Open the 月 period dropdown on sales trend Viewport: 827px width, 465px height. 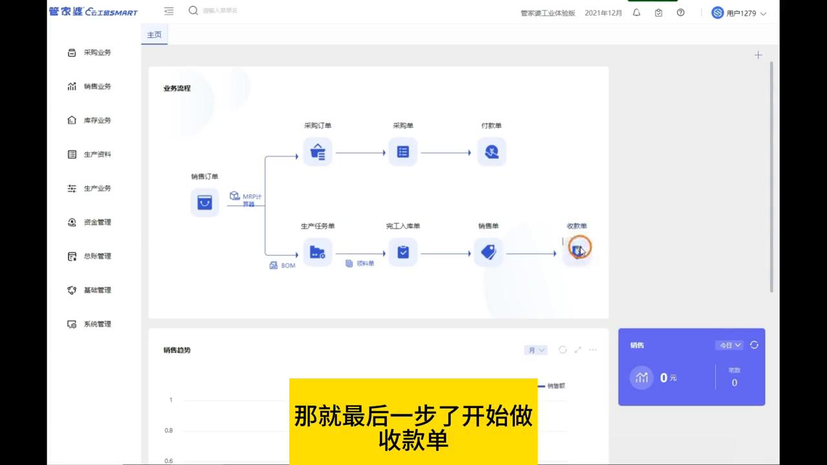[x=535, y=349]
